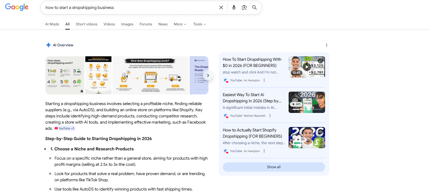Play the 1m Shopify dropshipping video thumbnail
Image resolution: width=430 pixels, height=196 pixels.
pyautogui.click(x=307, y=138)
